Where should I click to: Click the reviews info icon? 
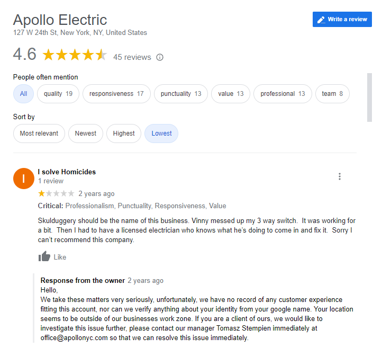click(x=160, y=57)
